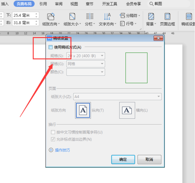Select portrait (纵向) orientation thumbnail
This screenshot has width=195, height=183.
[83, 110]
